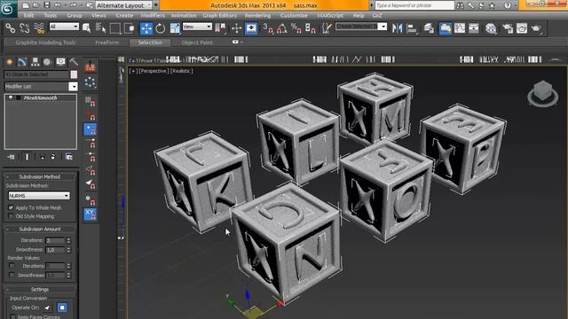Image resolution: width=568 pixels, height=319 pixels.
Task: Open the NURMS subdivision method dropdown
Action: (x=39, y=196)
